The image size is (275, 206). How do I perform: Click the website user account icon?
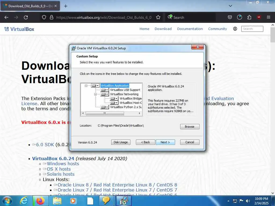pyautogui.click(x=235, y=29)
